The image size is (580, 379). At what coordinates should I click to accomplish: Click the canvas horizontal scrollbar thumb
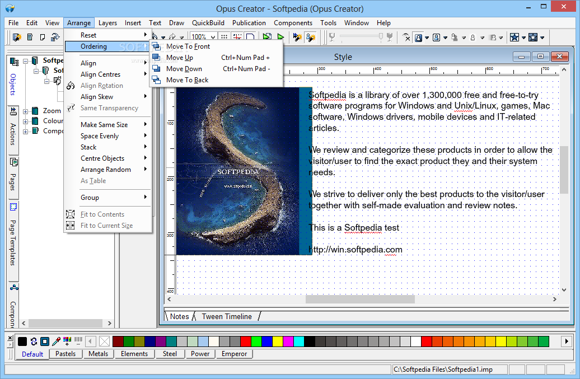click(x=360, y=299)
